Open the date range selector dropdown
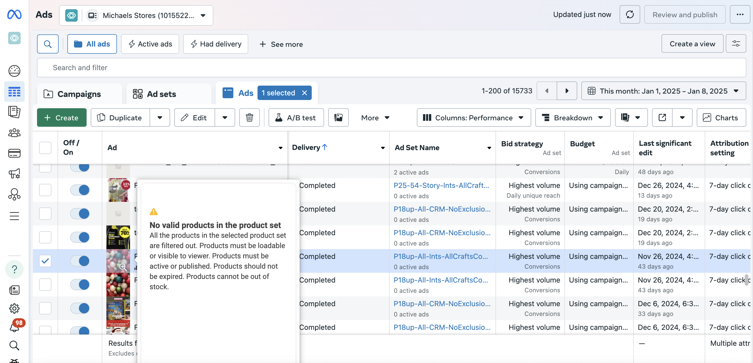The height and width of the screenshot is (363, 753). (x=663, y=91)
